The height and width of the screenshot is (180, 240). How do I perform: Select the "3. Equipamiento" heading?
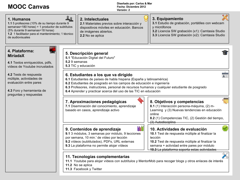click(167, 19)
